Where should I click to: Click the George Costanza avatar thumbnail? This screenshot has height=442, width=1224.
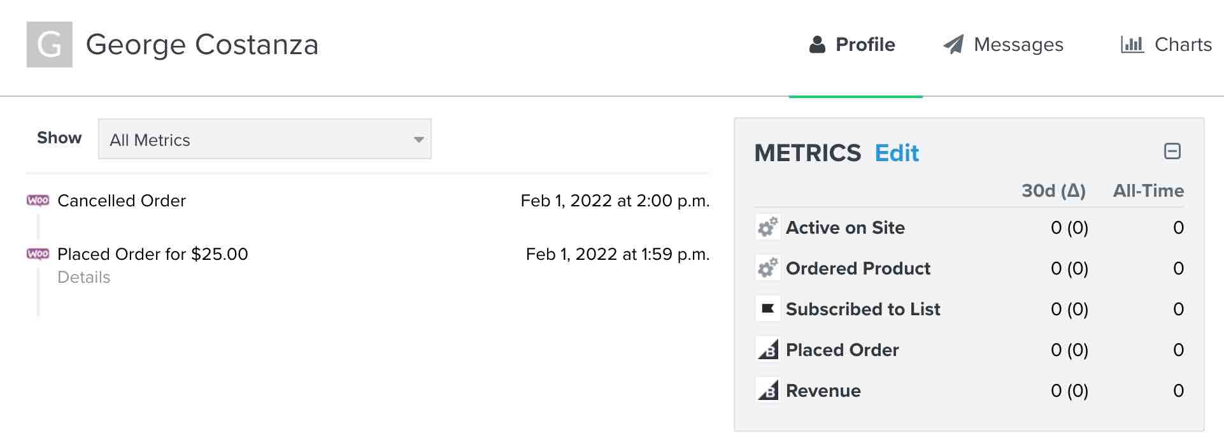(49, 45)
